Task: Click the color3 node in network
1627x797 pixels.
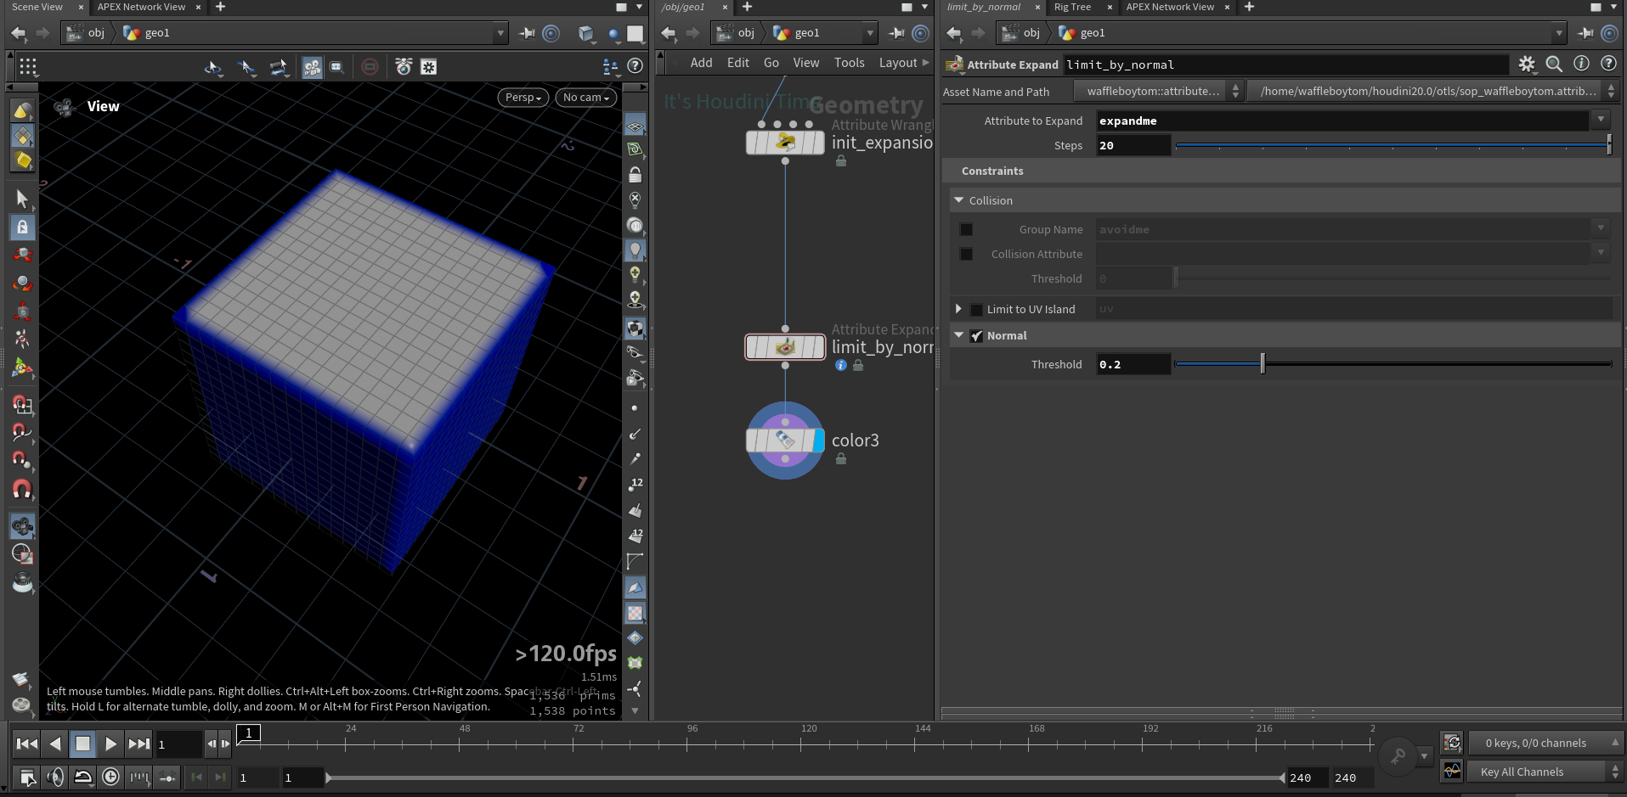Action: (x=785, y=441)
